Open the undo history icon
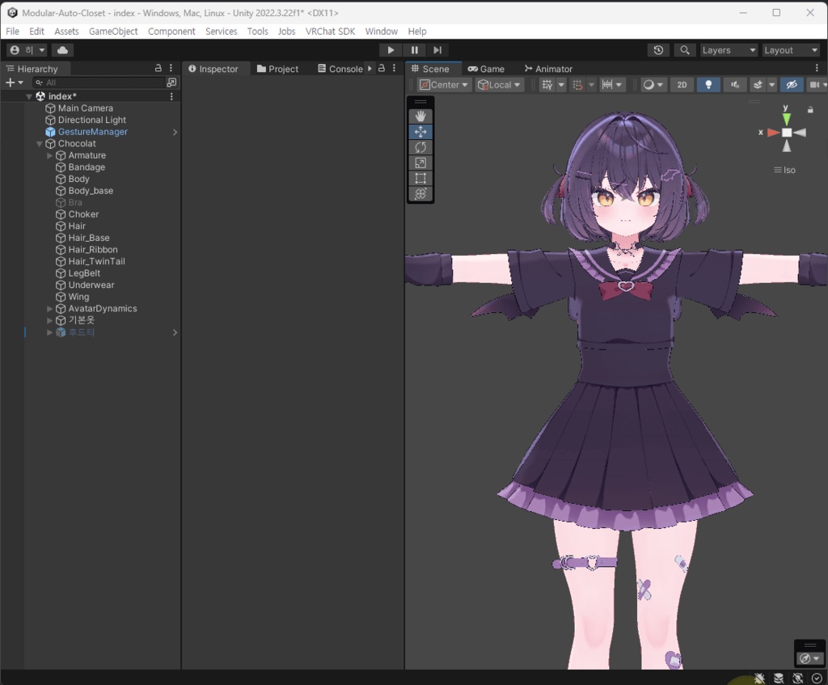This screenshot has width=828, height=685. coord(658,50)
